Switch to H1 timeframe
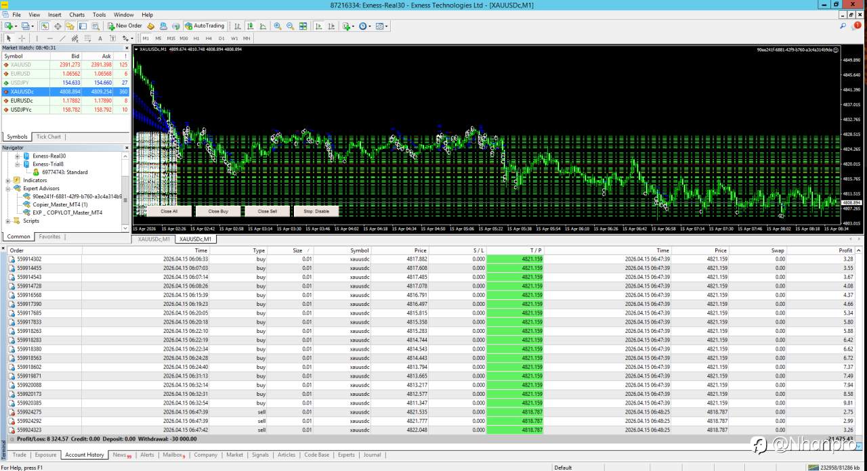This screenshot has height=471, width=867. (x=196, y=38)
